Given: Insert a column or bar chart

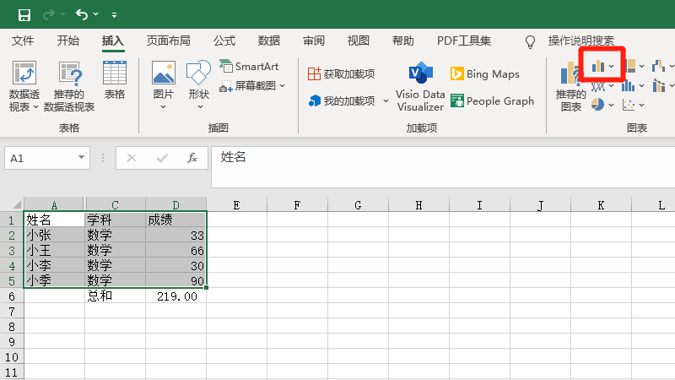Looking at the screenshot, I should click(599, 66).
